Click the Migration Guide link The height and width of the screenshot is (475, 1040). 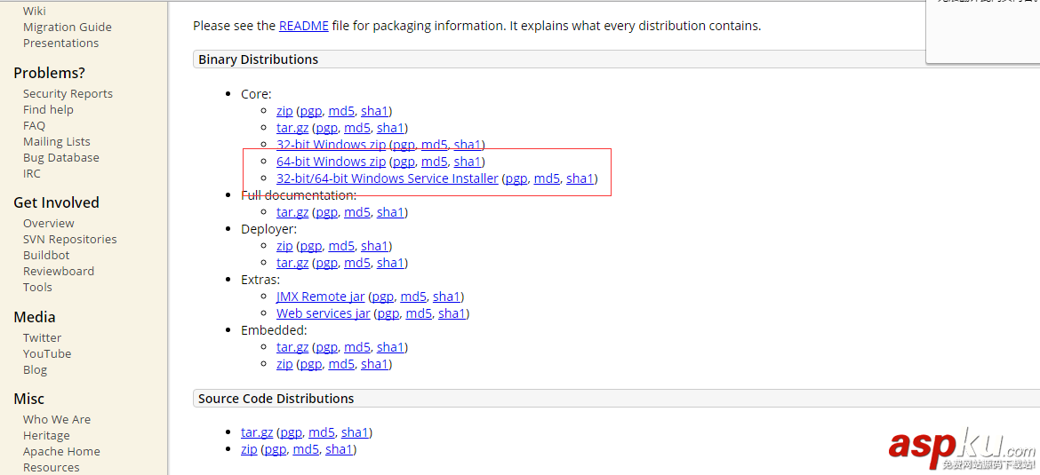pyautogui.click(x=67, y=27)
